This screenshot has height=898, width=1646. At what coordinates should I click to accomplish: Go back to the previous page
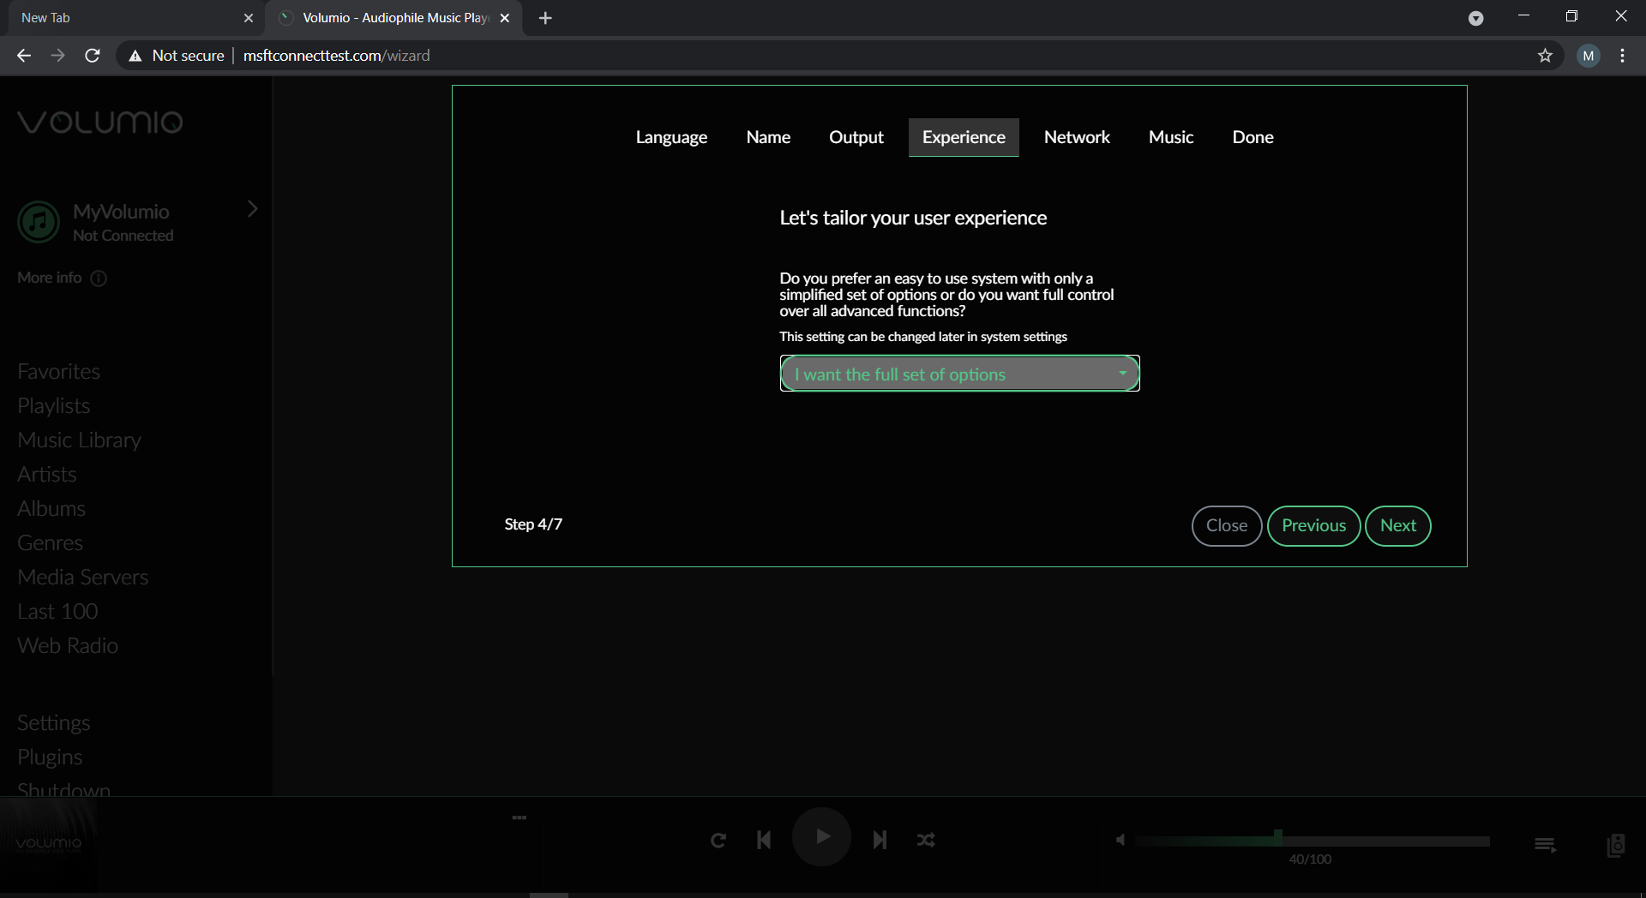coord(24,56)
